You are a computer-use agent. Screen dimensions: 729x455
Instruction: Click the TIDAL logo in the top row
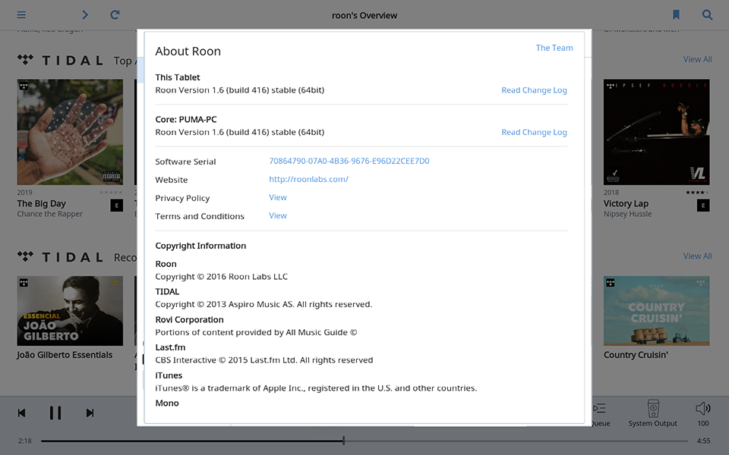point(60,61)
